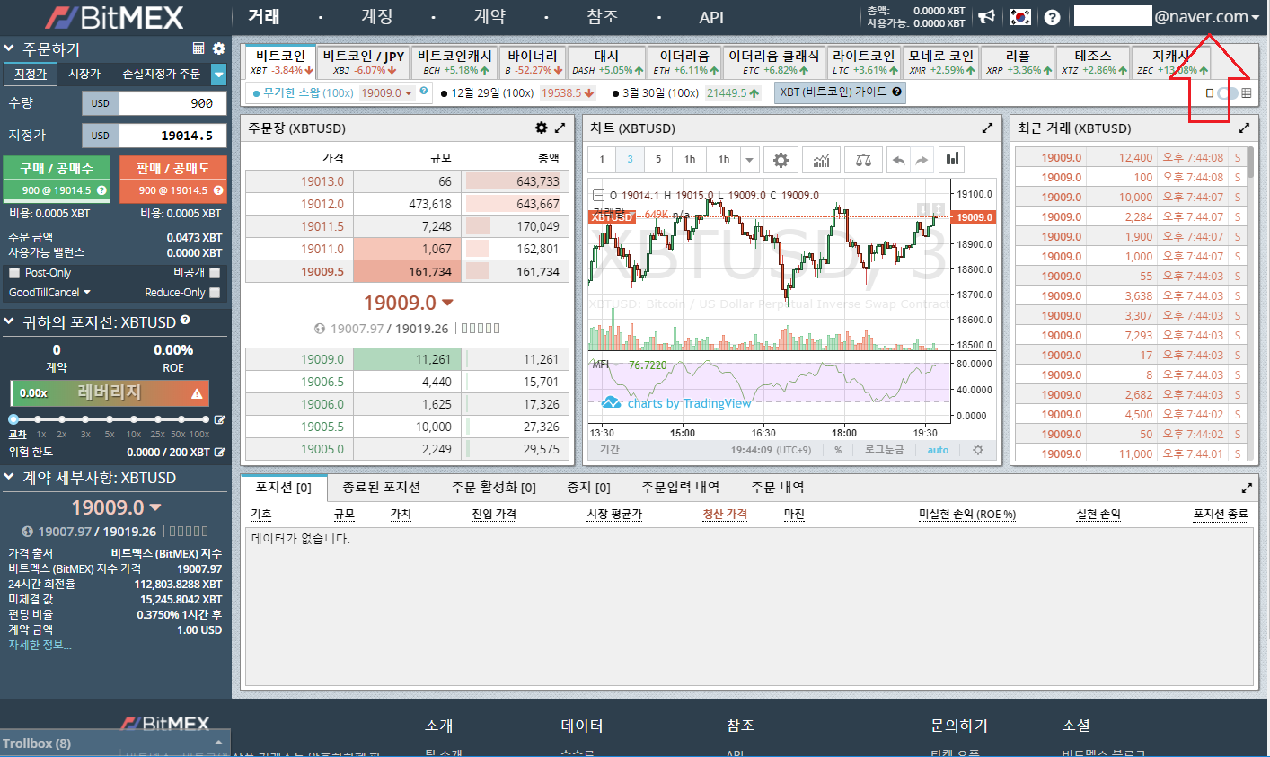1270x757 pixels.
Task: Collapse the position (귀하의 포지션) section
Action: pos(9,321)
